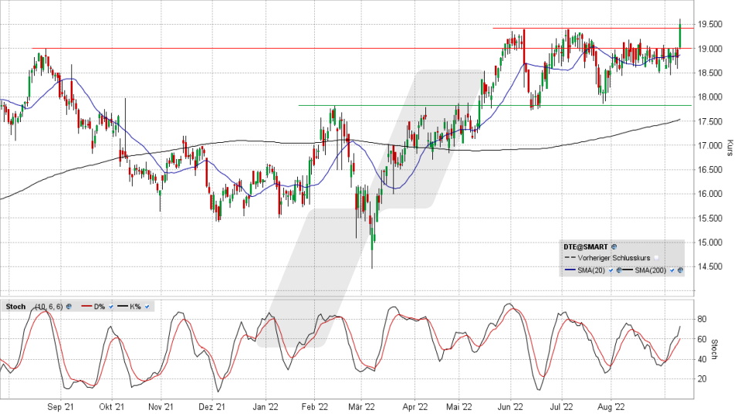This screenshot has width=741, height=417.
Task: Click the 14.500 price axis value
Action: tap(711, 266)
